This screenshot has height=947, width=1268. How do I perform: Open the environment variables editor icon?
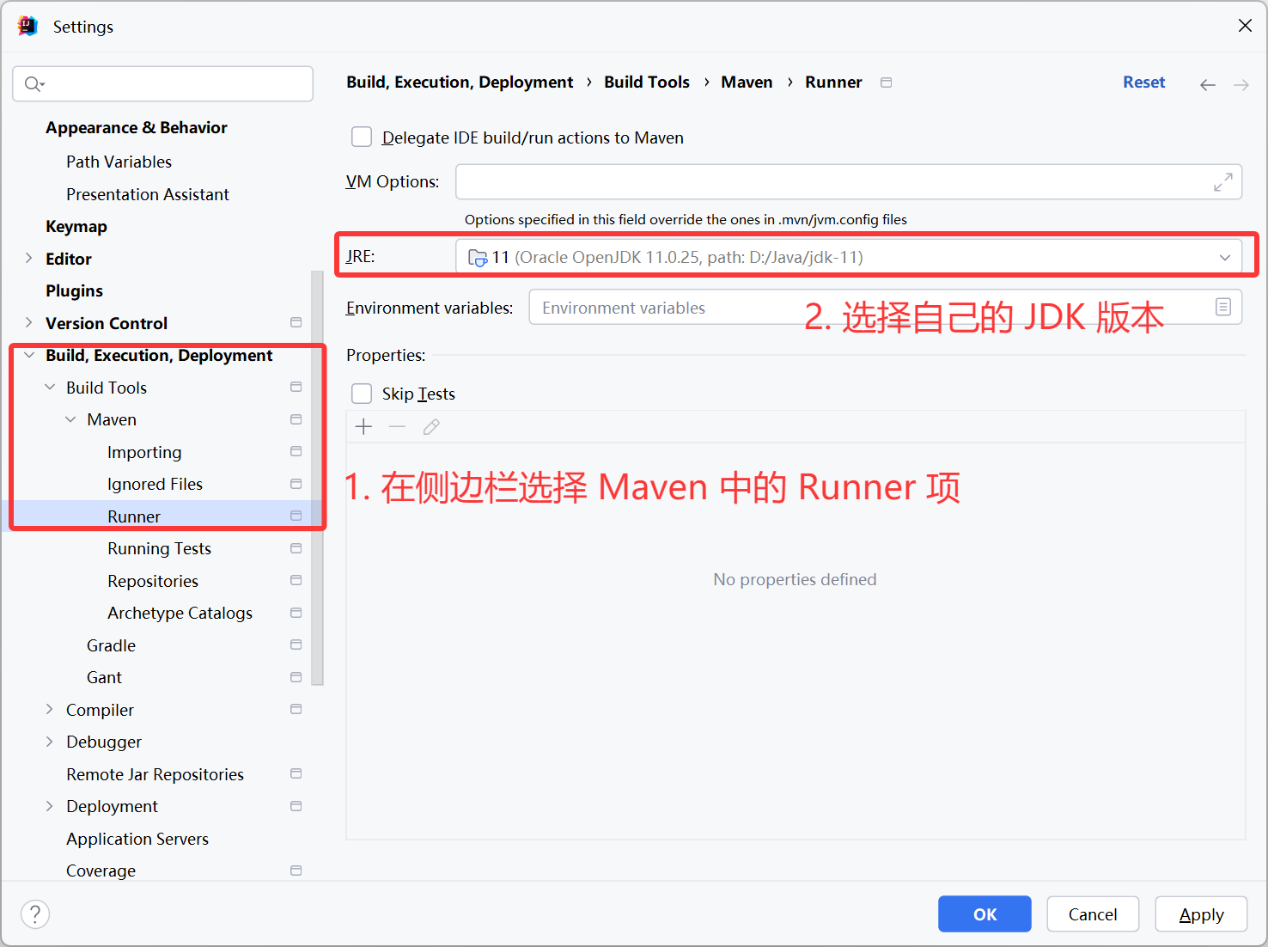(x=1223, y=307)
